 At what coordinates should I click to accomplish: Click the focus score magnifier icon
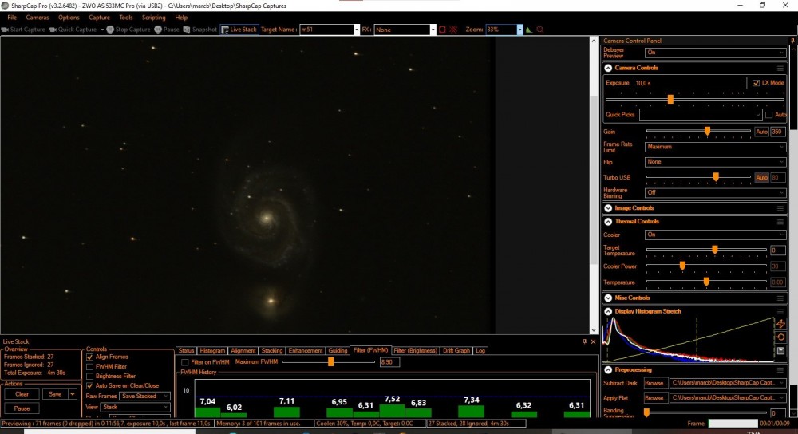[x=540, y=30]
